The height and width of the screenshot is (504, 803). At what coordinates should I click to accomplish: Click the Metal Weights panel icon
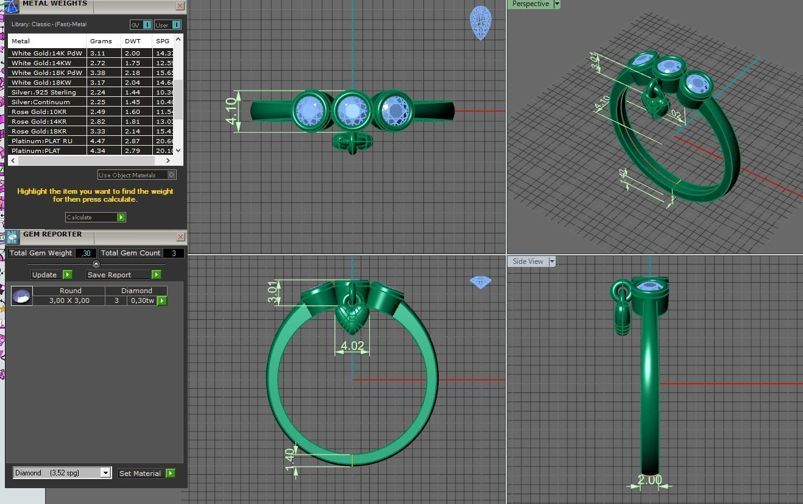(x=12, y=5)
